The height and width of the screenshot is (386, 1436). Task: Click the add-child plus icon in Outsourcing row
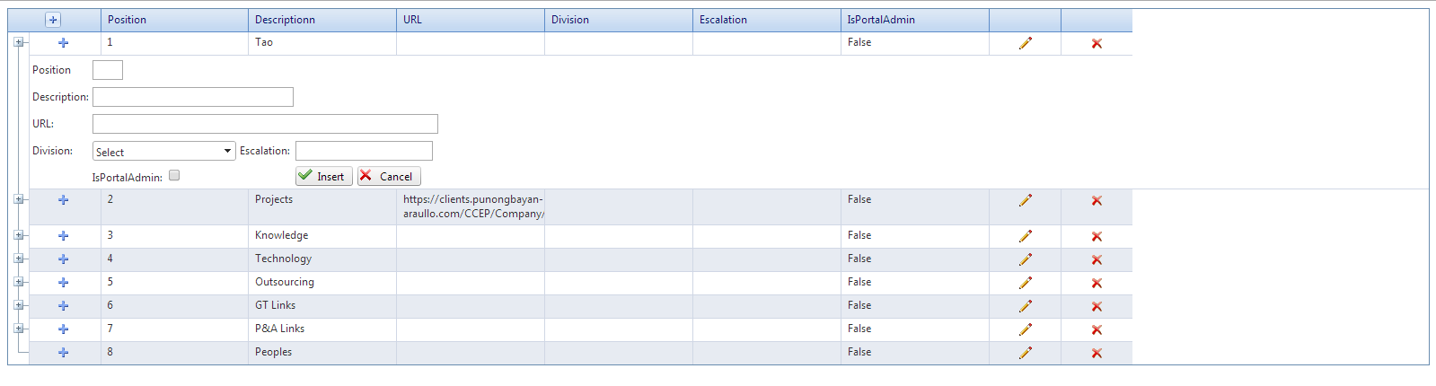tap(64, 283)
